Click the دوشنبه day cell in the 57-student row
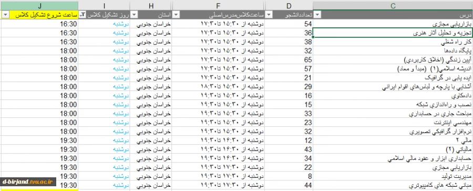Screen dimensions: 473x191 pos(104,68)
